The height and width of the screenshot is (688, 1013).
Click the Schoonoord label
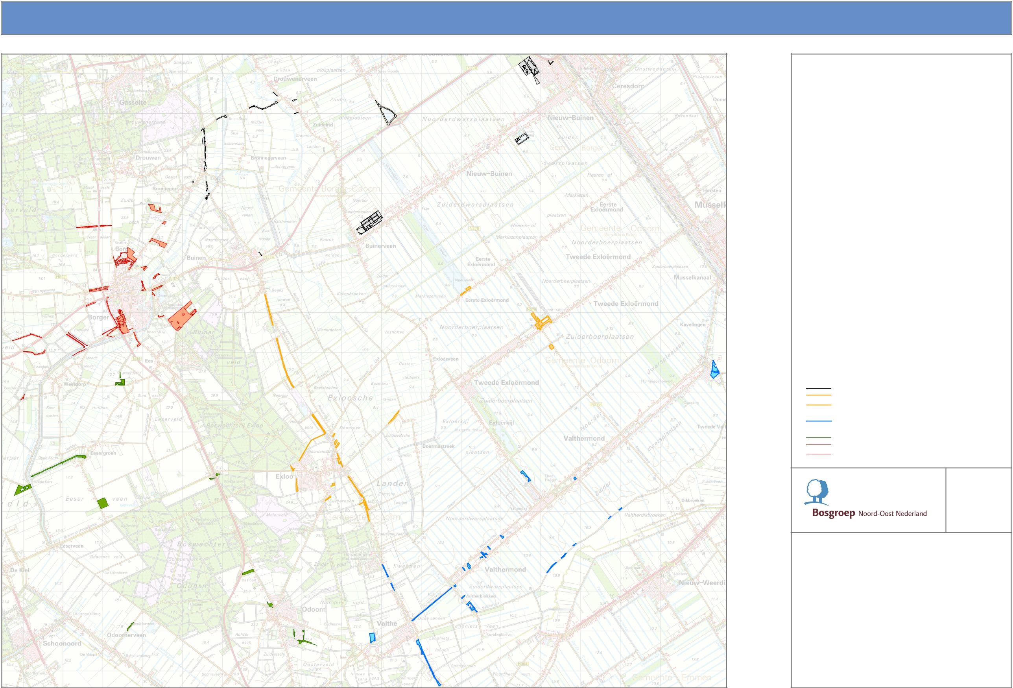coord(62,643)
